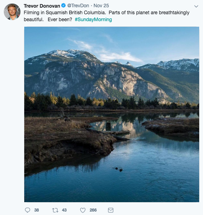This screenshot has width=203, height=215.
Task: Follow the #SundayMorning hashtag
Action: [x=93, y=19]
